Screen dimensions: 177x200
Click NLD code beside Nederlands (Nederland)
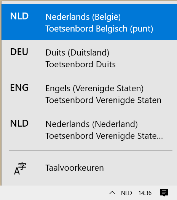tap(19, 123)
